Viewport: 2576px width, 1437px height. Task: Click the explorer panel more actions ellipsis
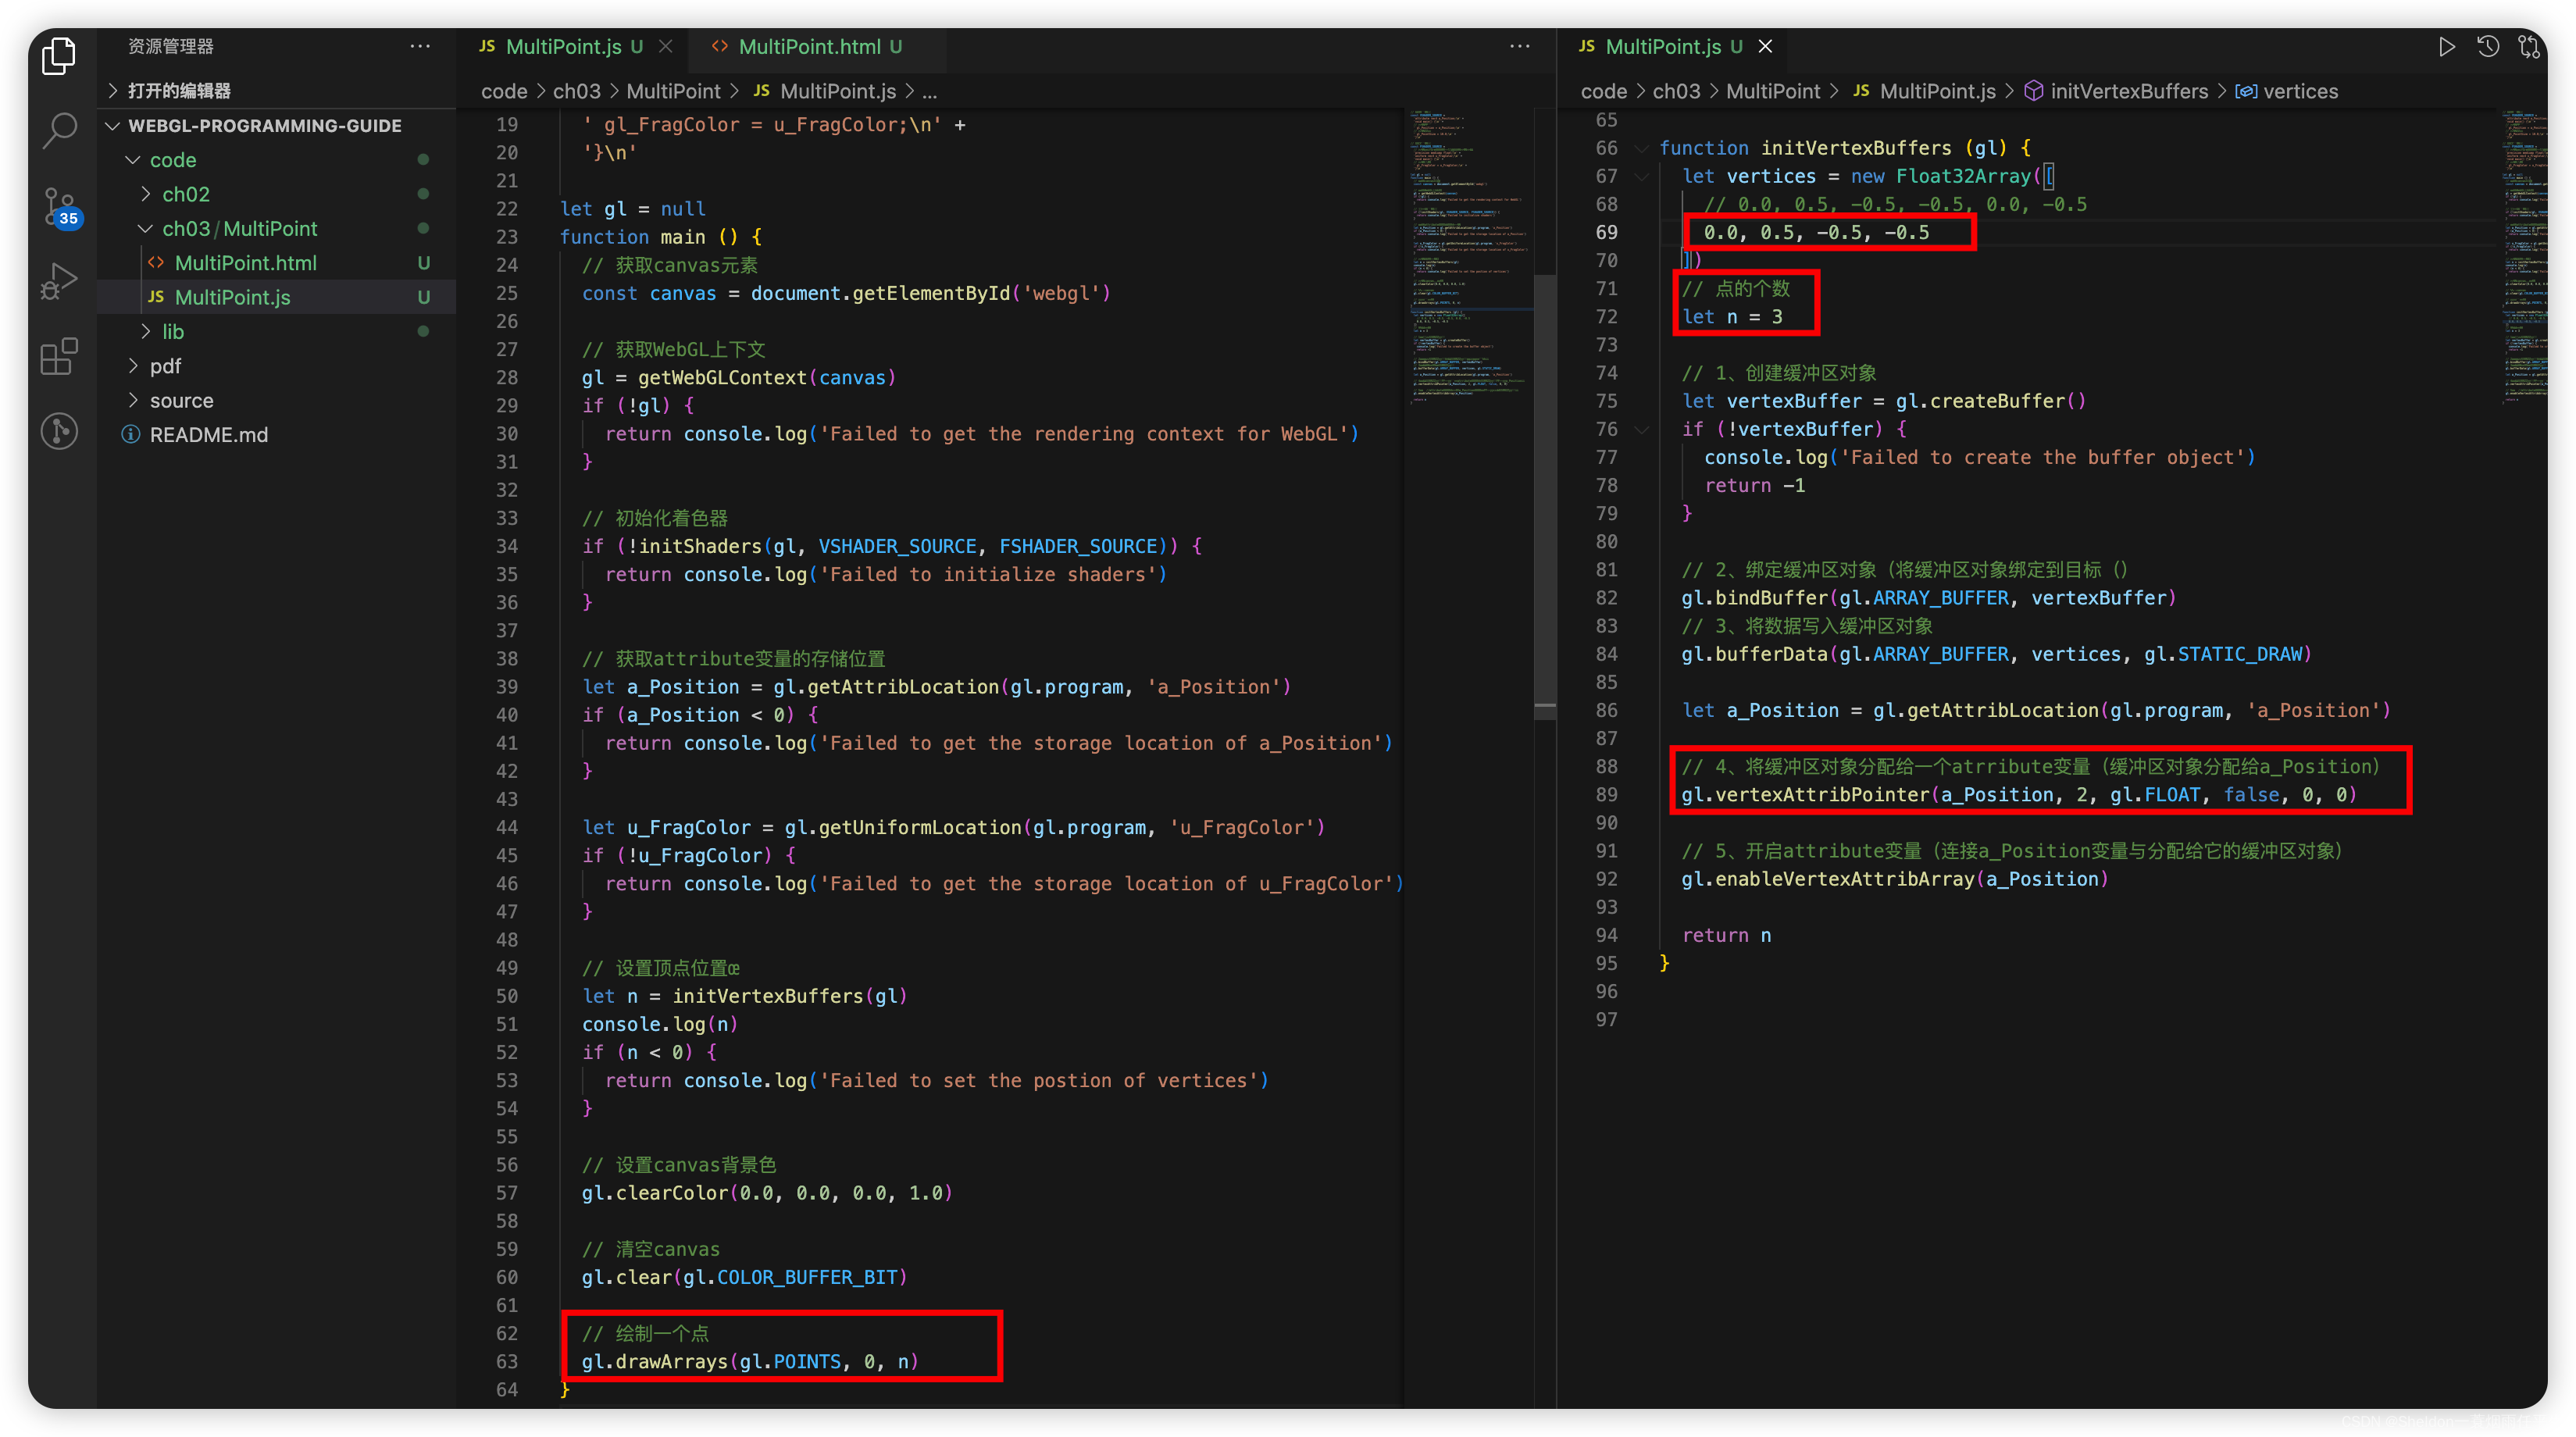(420, 47)
